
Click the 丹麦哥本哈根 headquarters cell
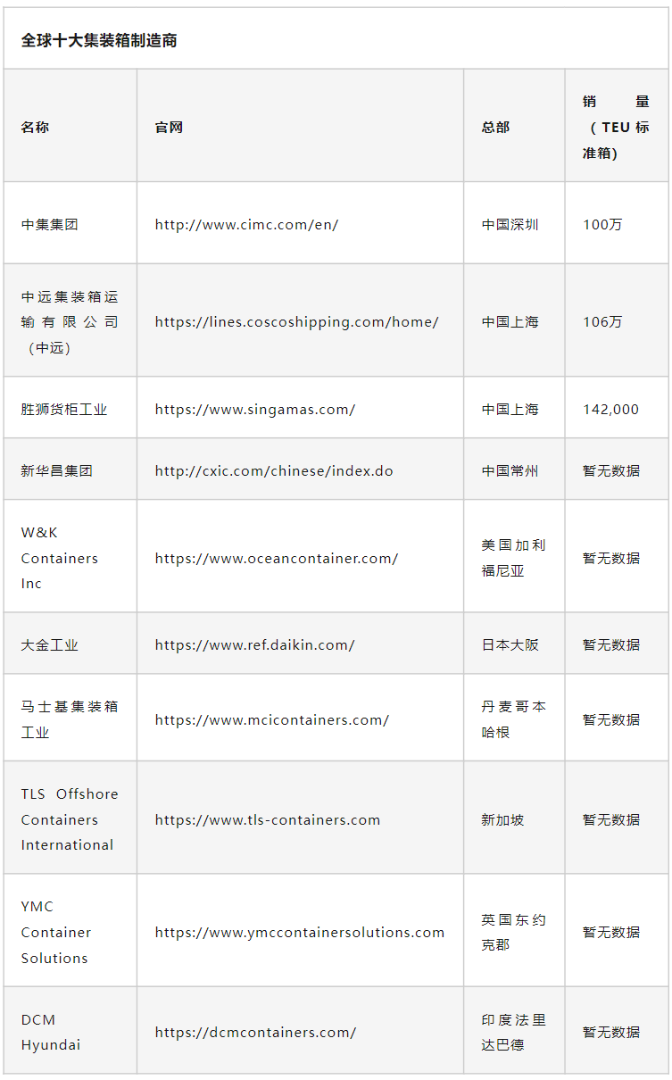click(x=514, y=719)
